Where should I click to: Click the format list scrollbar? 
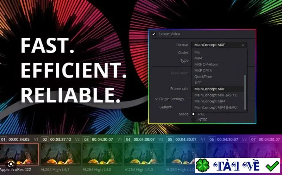245,92
